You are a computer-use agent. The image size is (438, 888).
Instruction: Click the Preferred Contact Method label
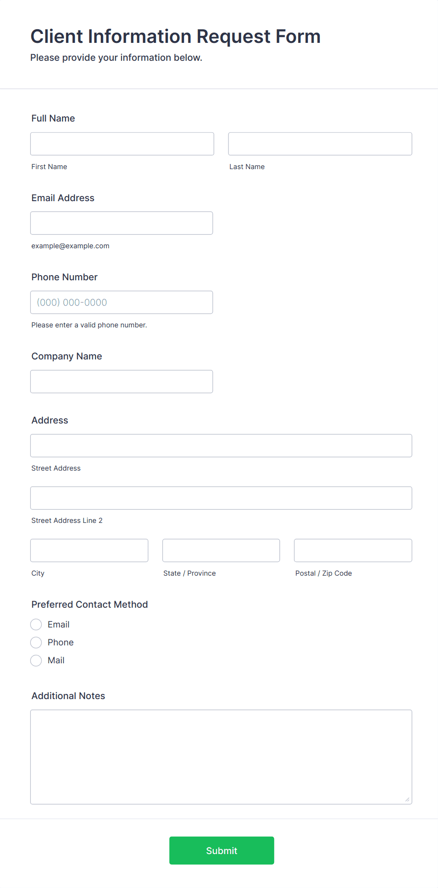pos(89,604)
